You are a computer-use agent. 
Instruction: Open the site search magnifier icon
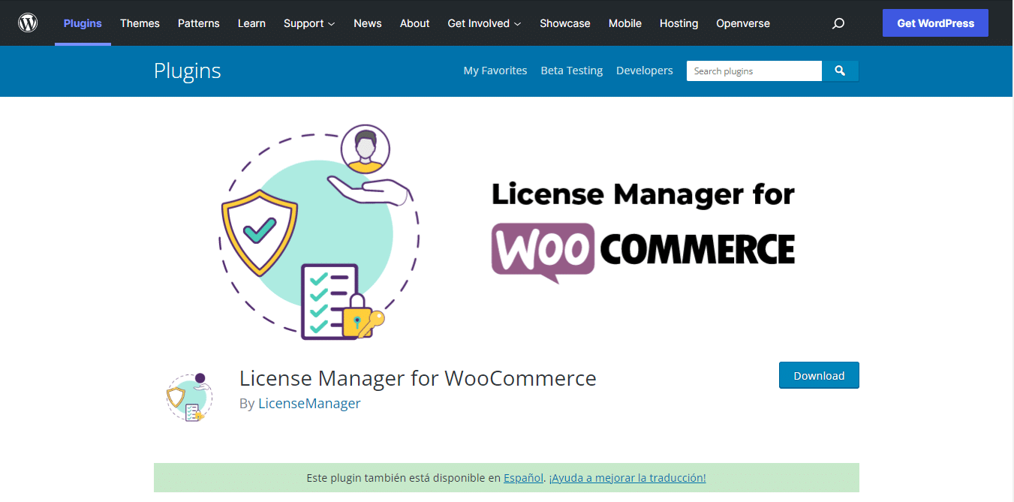point(838,23)
